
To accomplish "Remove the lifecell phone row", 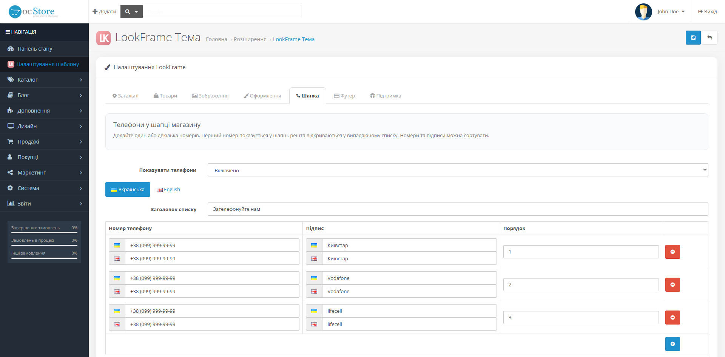I will point(673,317).
